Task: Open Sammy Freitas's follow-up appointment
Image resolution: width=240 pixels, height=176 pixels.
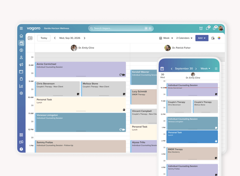Action: 80,146
